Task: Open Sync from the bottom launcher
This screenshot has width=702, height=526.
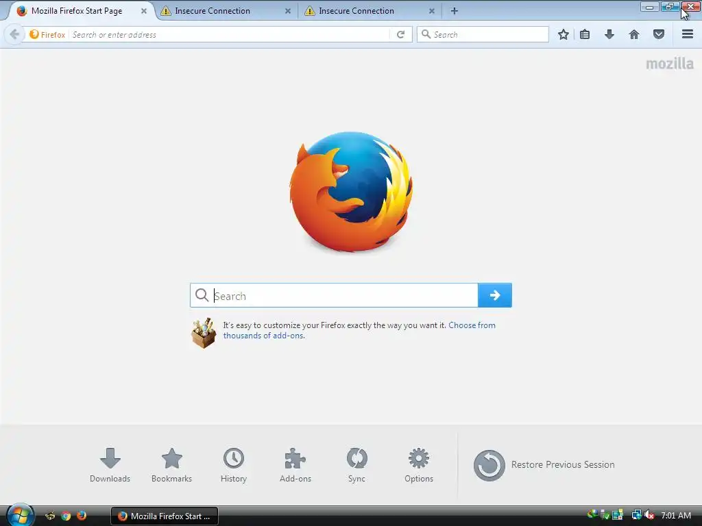Action: coord(356,465)
